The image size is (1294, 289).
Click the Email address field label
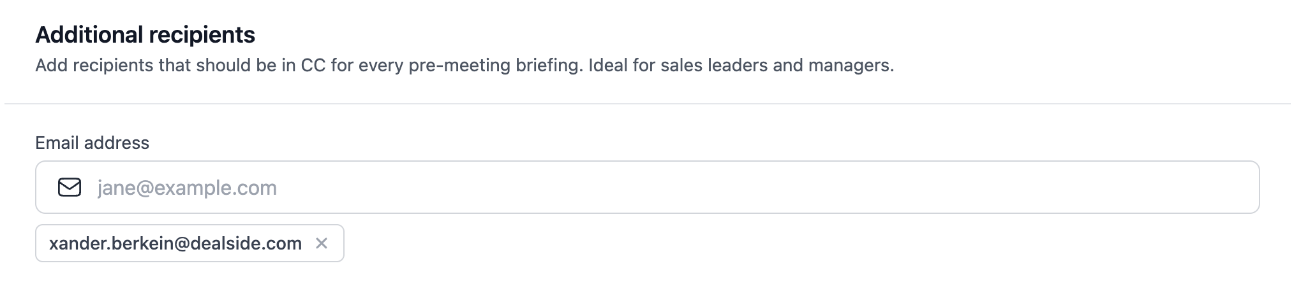[x=92, y=143]
